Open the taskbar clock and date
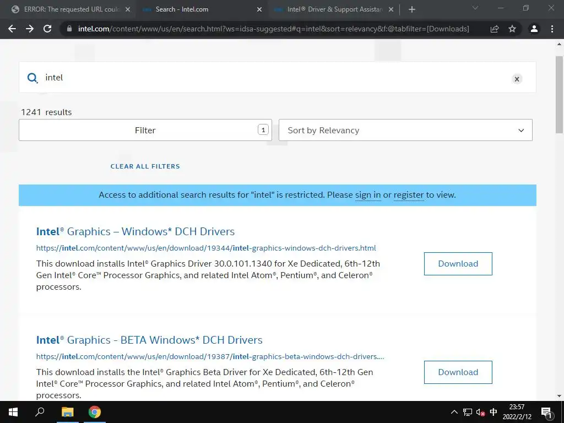The image size is (564, 423). point(517,412)
